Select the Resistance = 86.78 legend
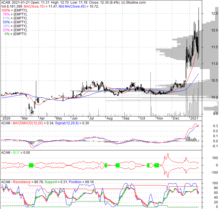Image resolution: width=219 pixels, height=209 pixels. click(x=29, y=182)
